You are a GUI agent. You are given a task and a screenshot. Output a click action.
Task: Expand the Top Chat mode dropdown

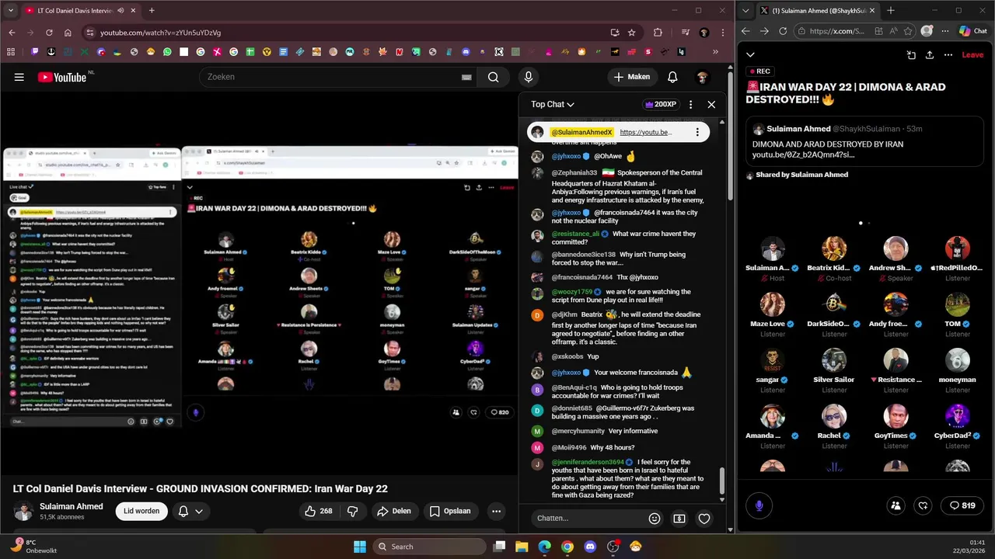[553, 104]
